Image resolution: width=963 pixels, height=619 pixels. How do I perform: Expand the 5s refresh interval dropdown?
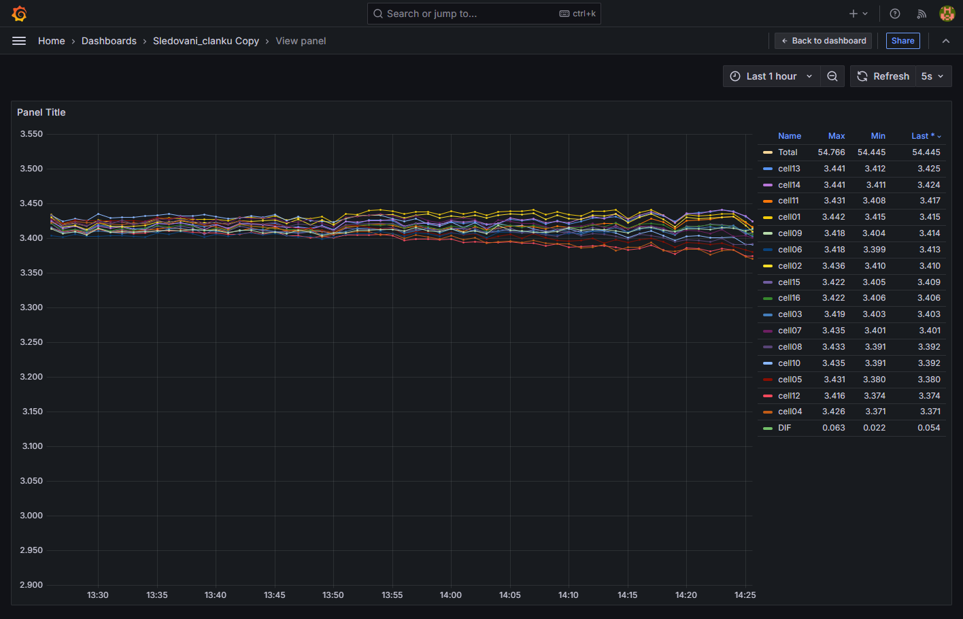click(x=932, y=76)
